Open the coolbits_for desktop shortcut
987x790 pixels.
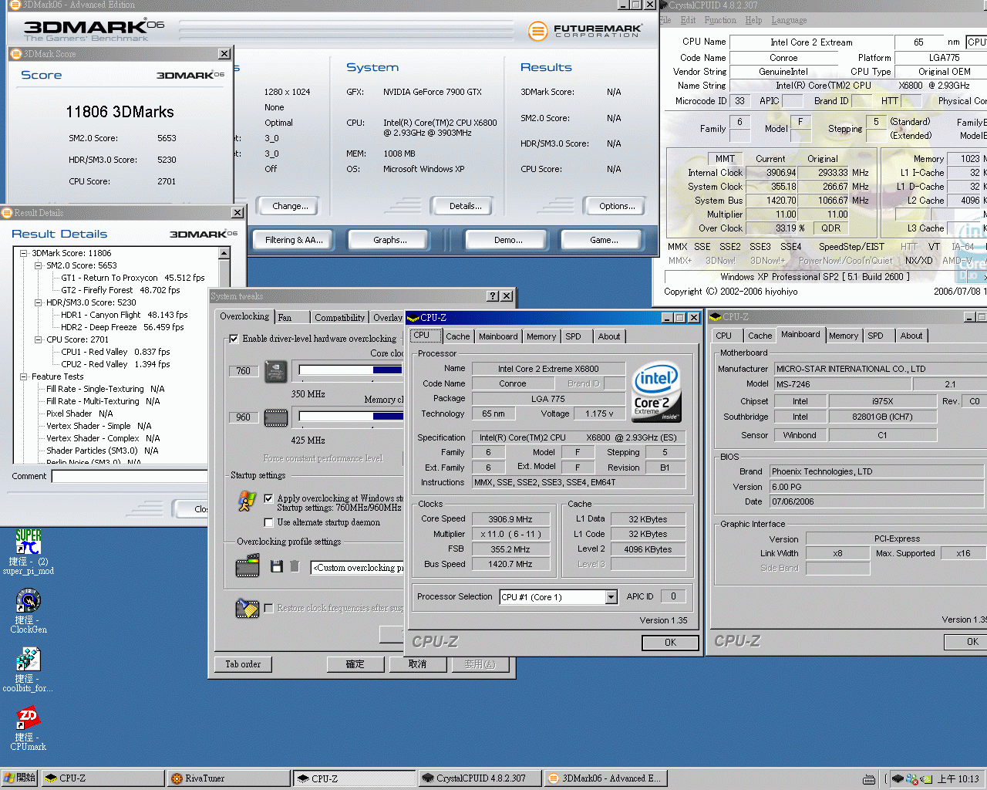click(x=28, y=670)
